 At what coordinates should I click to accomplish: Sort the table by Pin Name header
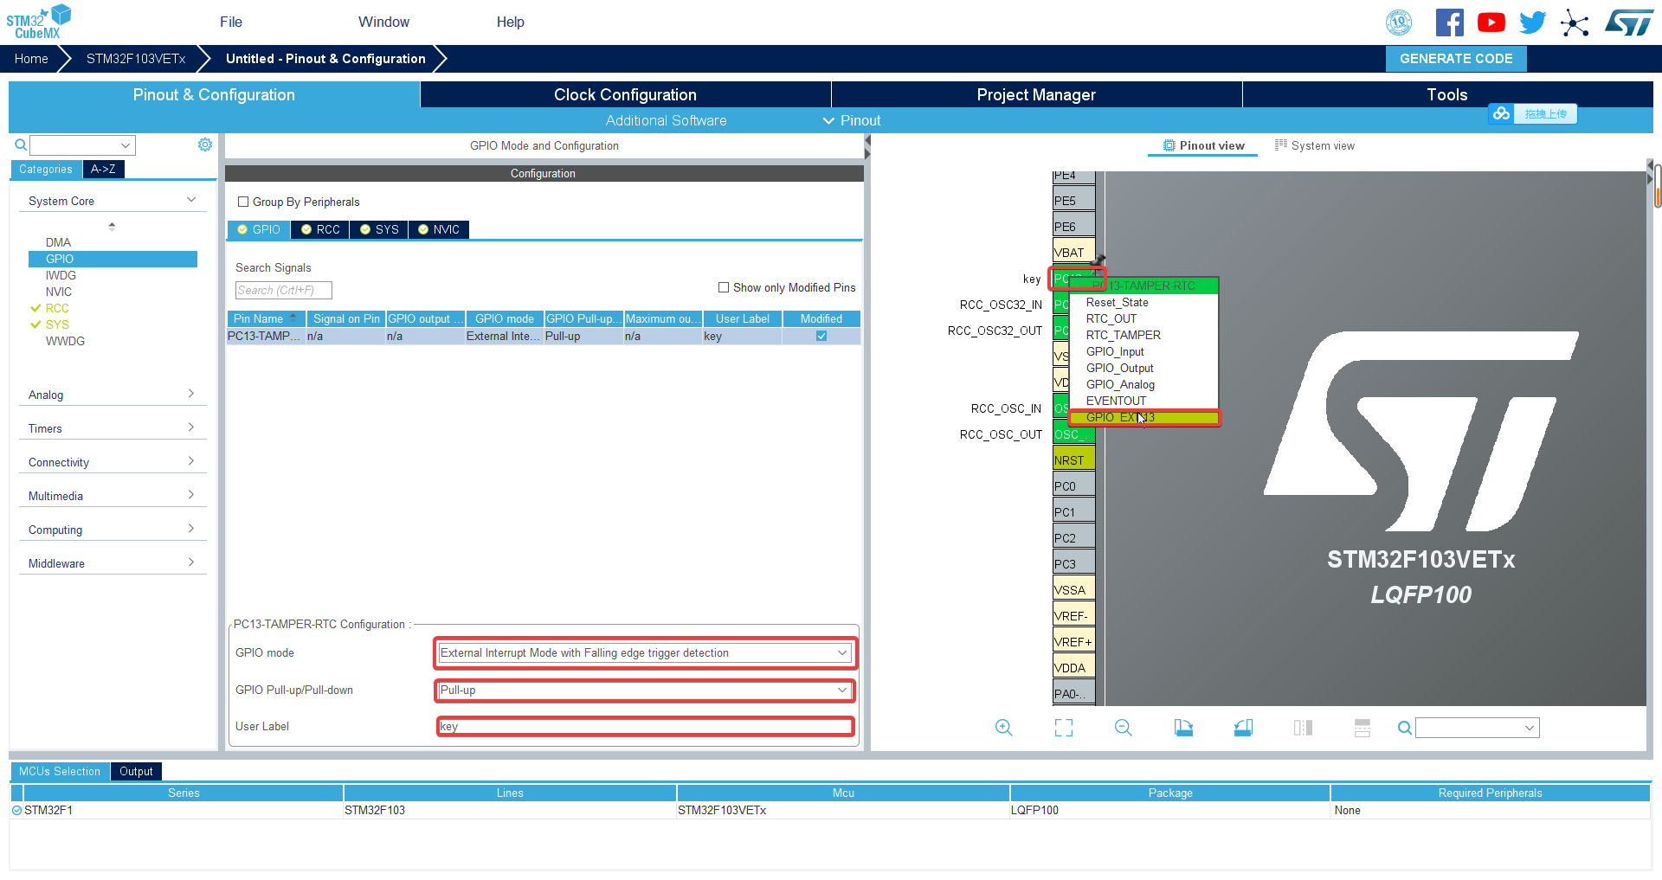[267, 318]
